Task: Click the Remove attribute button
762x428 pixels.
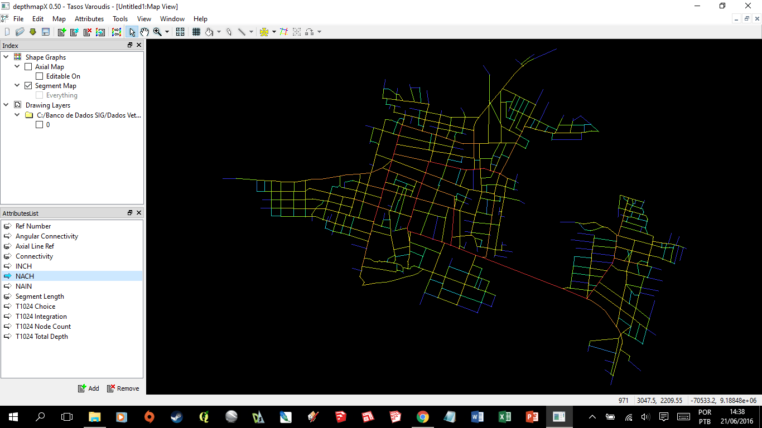Action: pyautogui.click(x=123, y=388)
